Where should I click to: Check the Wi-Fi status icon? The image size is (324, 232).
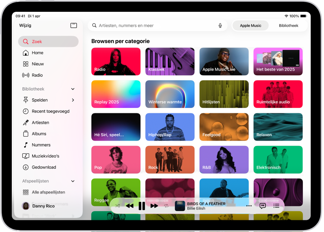[x=286, y=16]
